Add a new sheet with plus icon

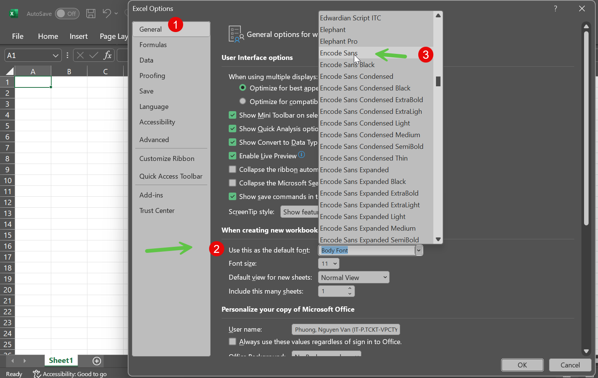click(97, 361)
